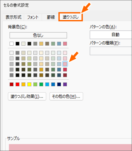The width and height of the screenshot is (132, 151).
Task: Select the 塗りつぶし tab
Action: (71, 17)
